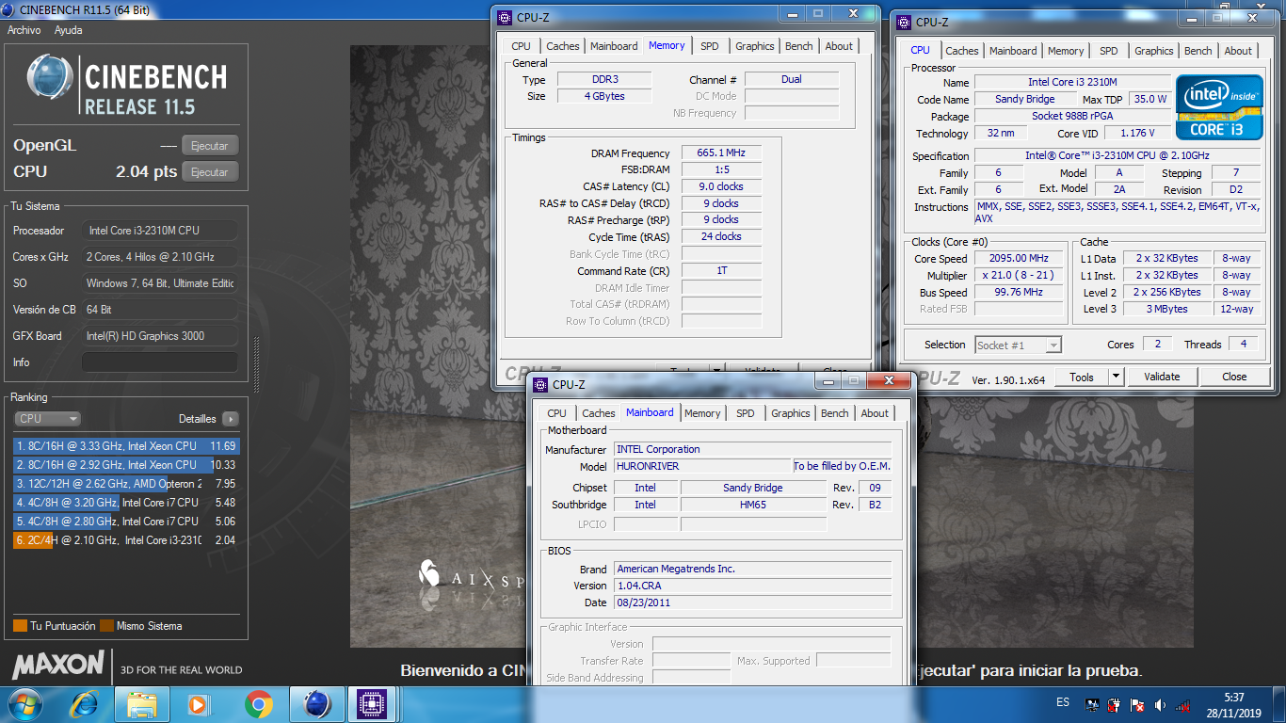Open Mainboard tab in the CPU window

click(x=1013, y=51)
